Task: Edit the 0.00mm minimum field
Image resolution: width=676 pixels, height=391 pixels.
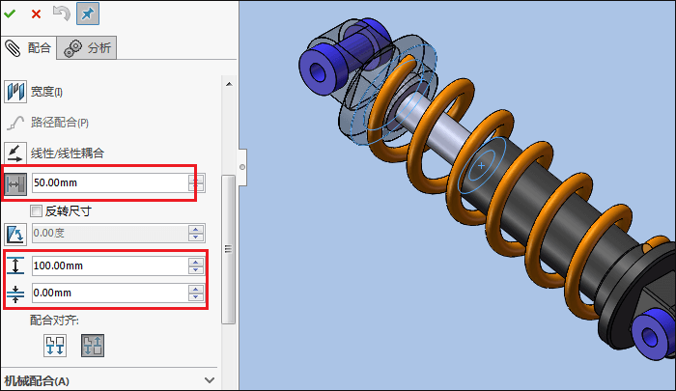Action: pyautogui.click(x=110, y=293)
